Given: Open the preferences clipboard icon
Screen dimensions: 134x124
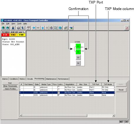Looking at the screenshot, I should (28, 28).
